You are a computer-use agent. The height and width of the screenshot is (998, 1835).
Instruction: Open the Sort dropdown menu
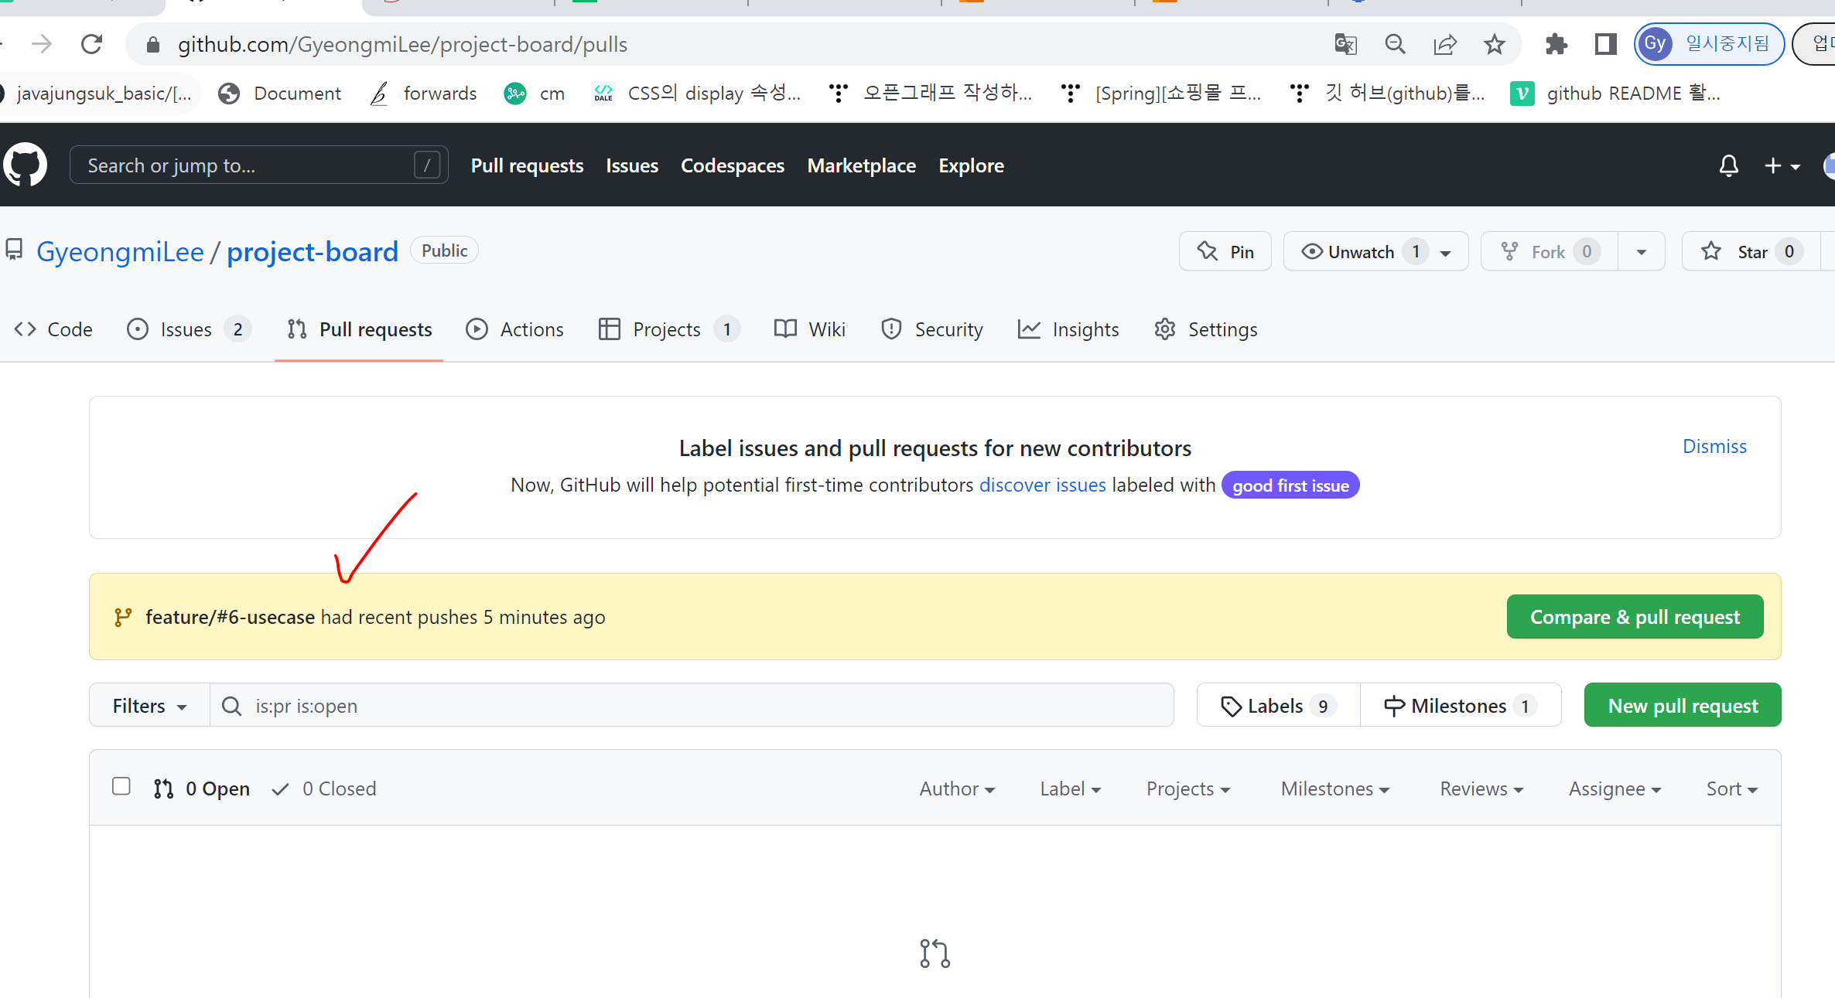(1731, 789)
